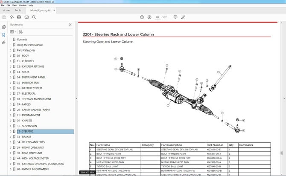Open the Using the Parts Manual bookmark
The image size is (286, 176).
point(29,45)
